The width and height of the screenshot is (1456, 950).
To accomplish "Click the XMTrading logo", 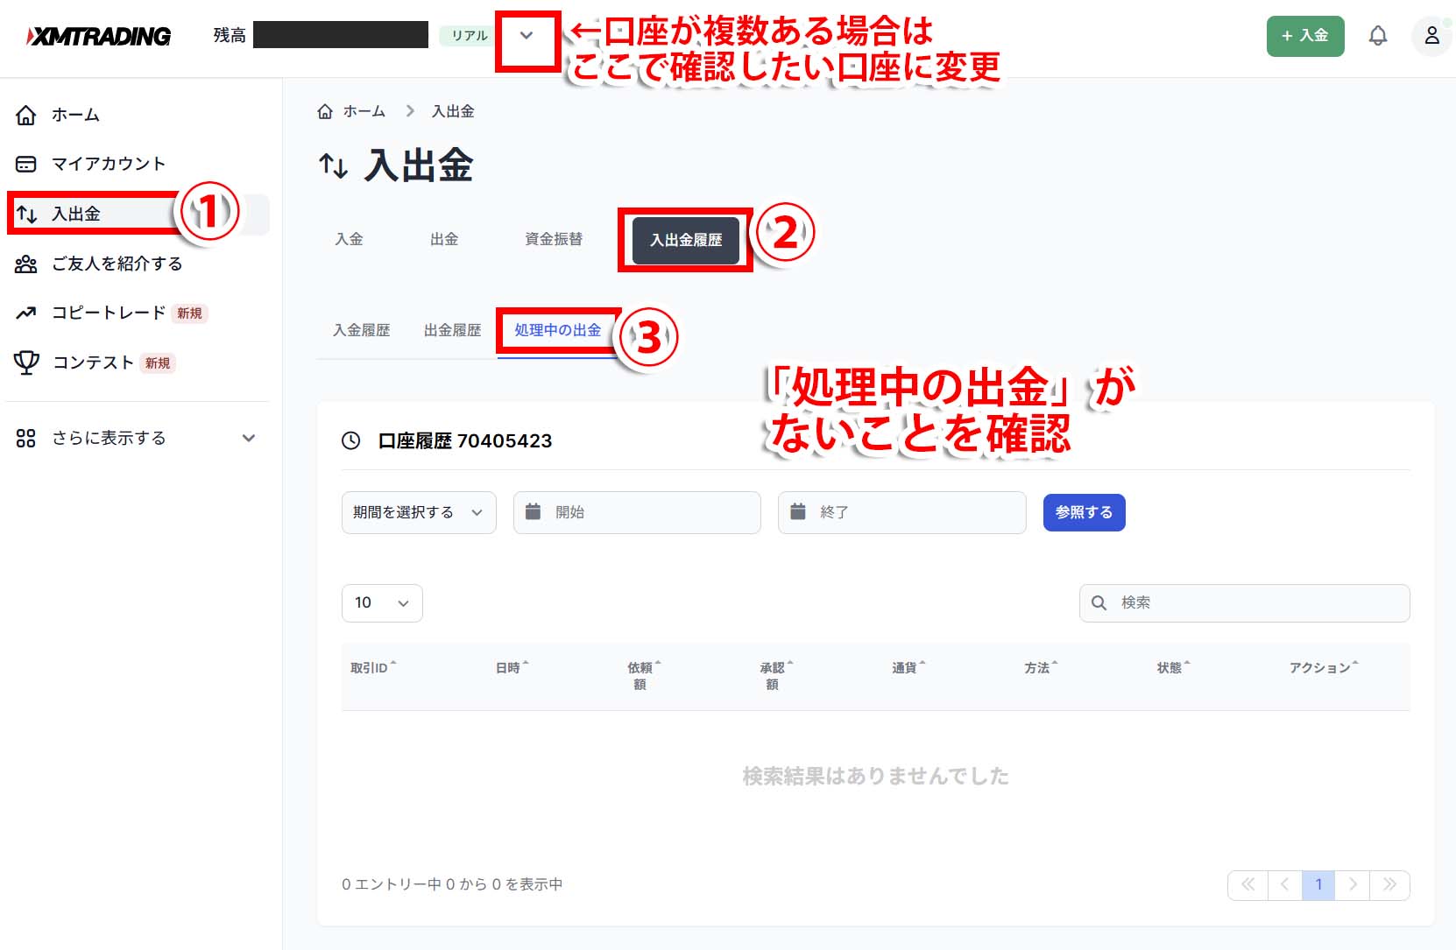I will [98, 36].
